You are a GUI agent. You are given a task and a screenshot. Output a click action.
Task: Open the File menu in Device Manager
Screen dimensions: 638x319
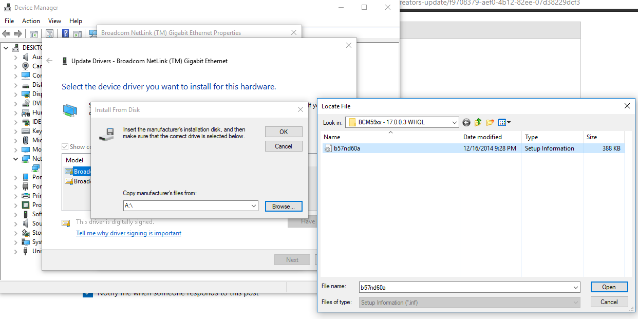9,21
